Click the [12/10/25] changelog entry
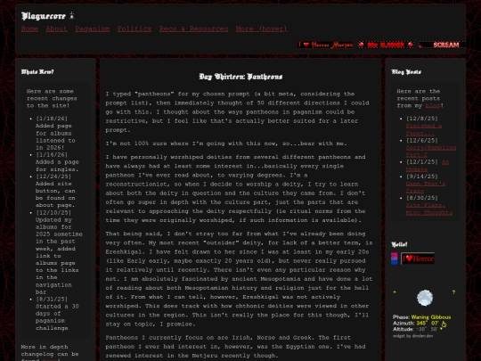 59,251
